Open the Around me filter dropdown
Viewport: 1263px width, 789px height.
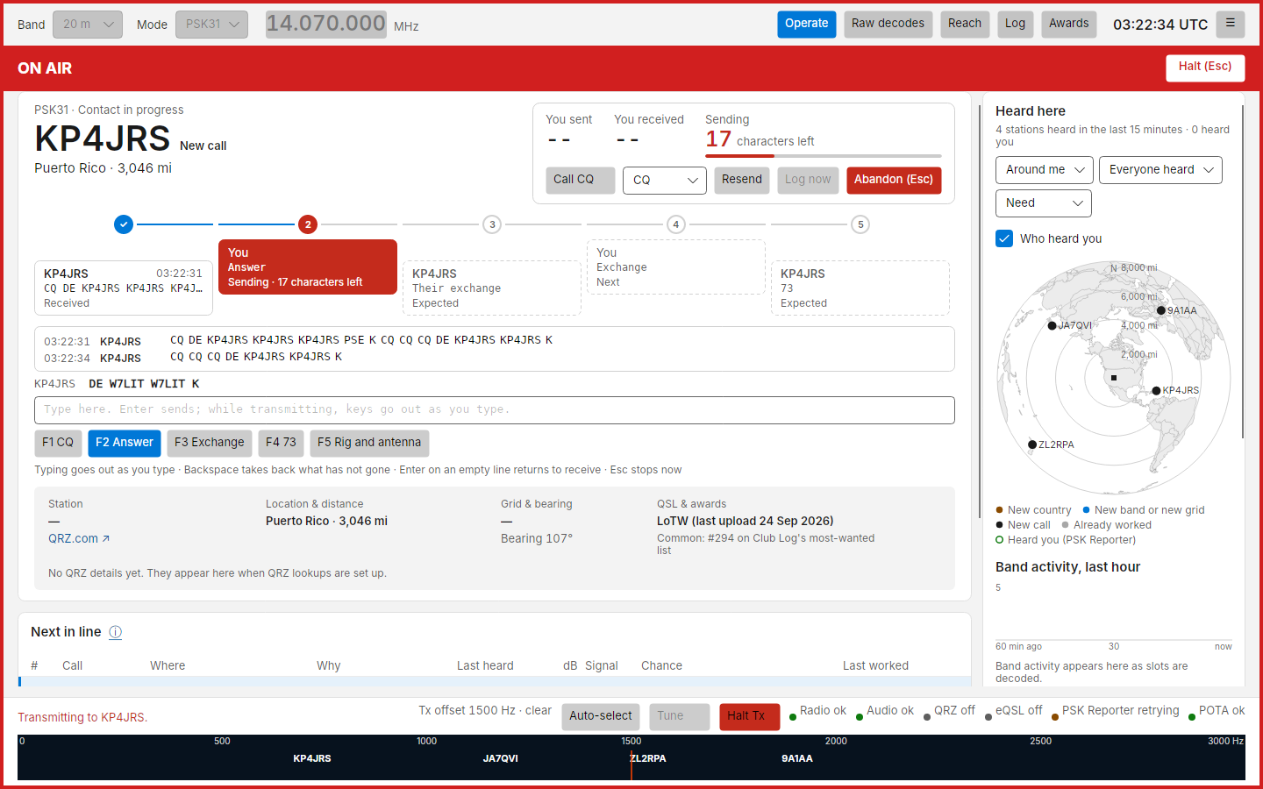pos(1044,170)
